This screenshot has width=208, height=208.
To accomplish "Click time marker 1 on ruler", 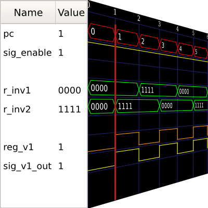I will 115,12.
